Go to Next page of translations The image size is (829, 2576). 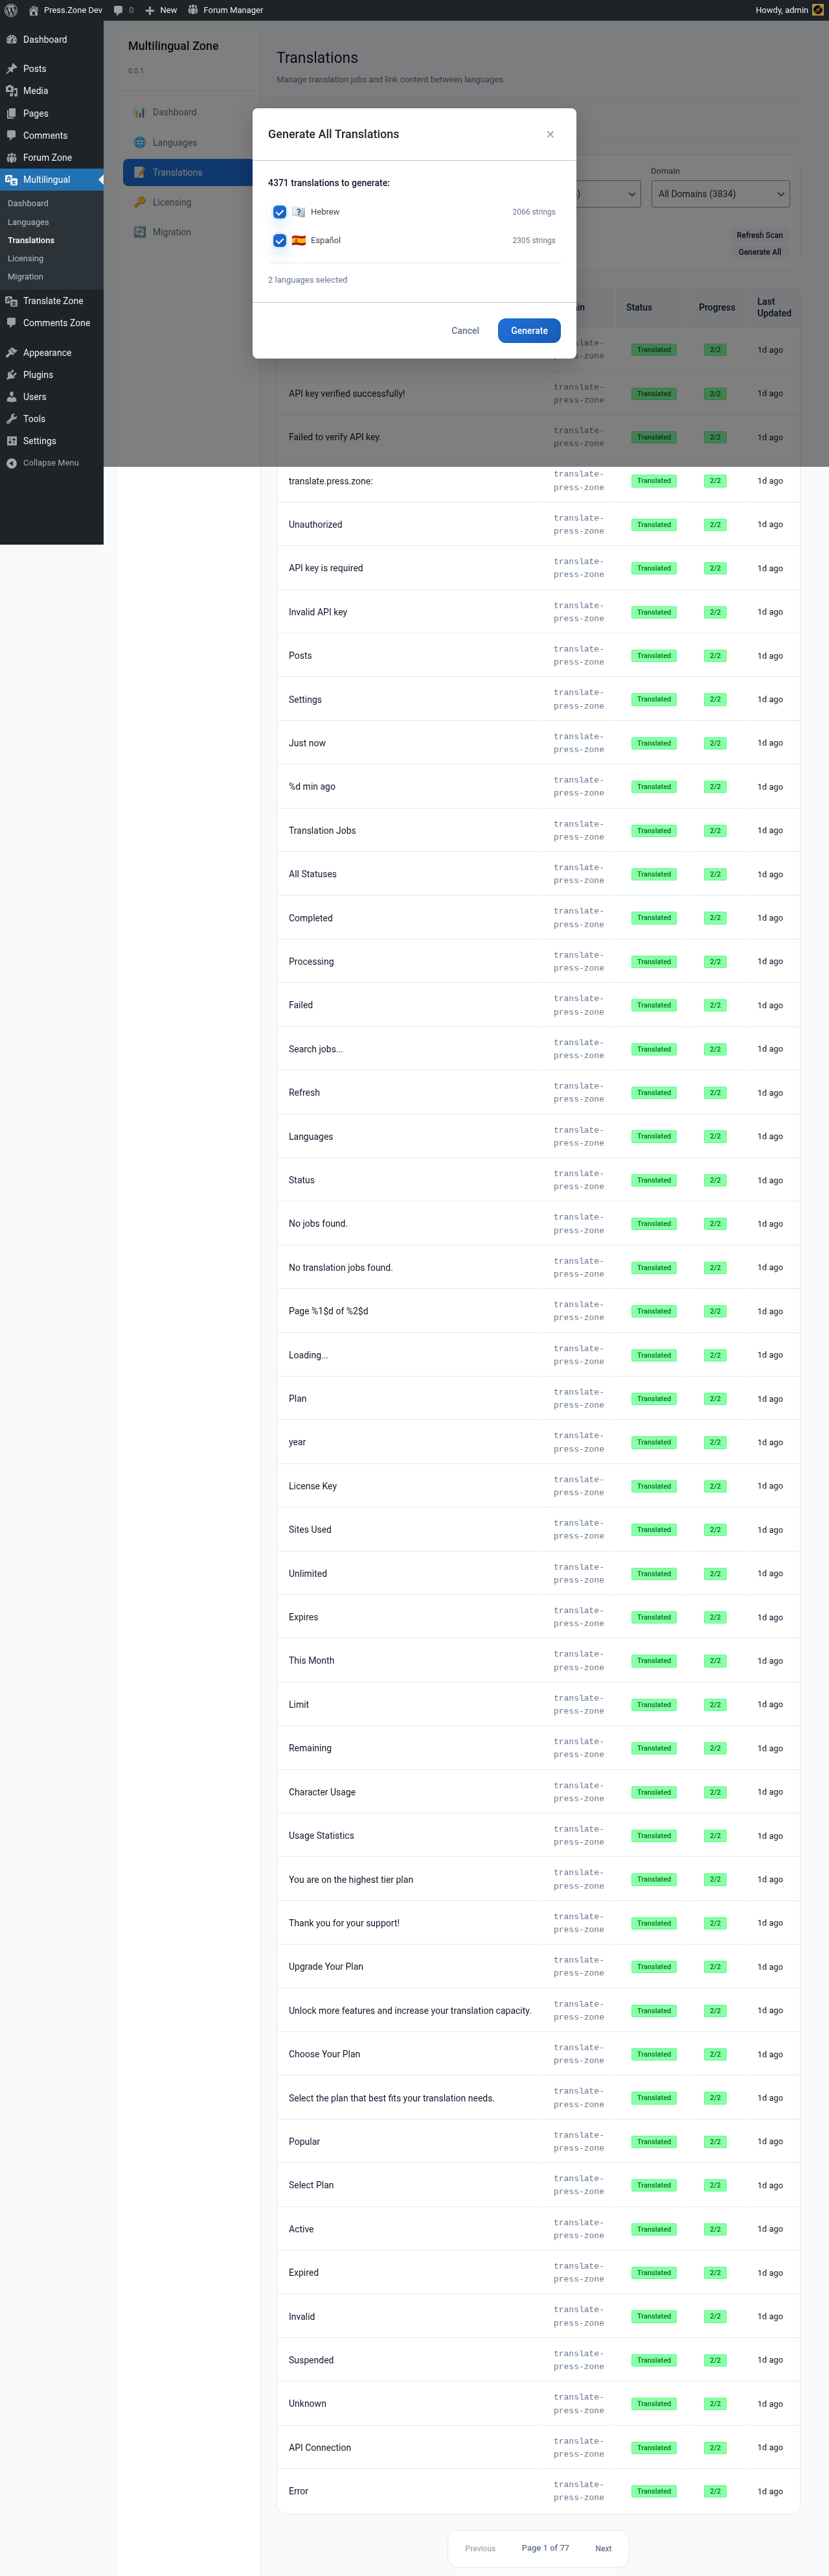(603, 2548)
